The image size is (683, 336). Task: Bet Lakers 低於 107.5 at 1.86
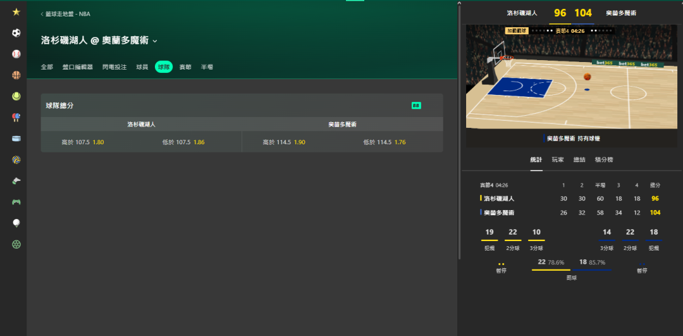coord(183,142)
